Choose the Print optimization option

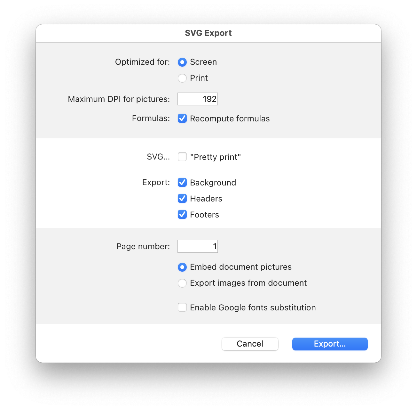coord(182,78)
